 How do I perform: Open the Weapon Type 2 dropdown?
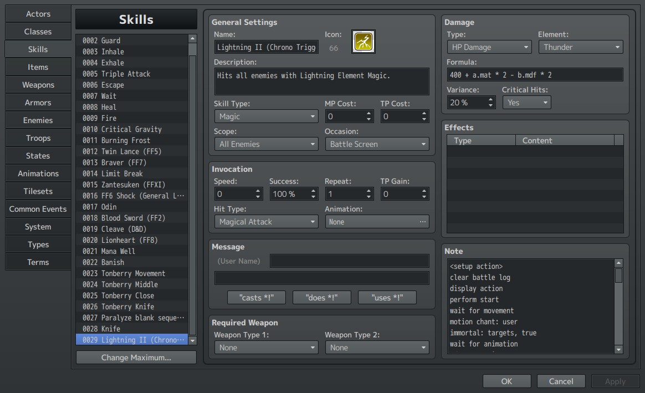377,348
